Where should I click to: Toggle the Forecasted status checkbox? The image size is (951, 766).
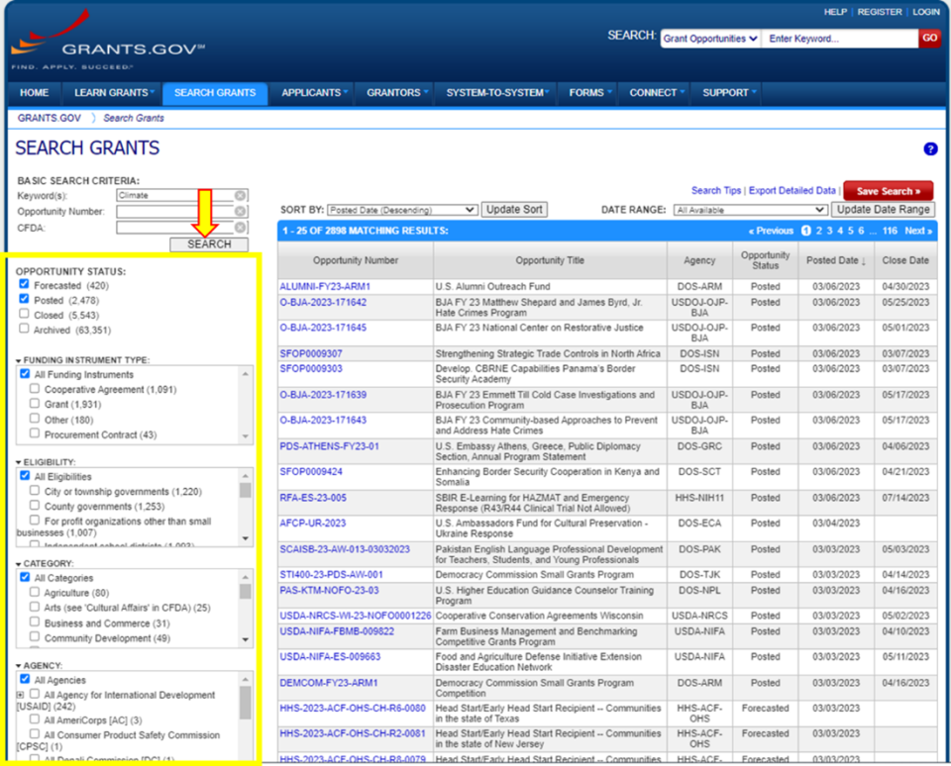point(24,284)
